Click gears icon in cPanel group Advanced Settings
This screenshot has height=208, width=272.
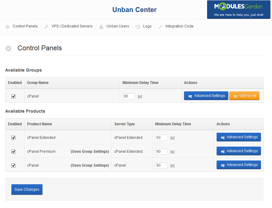coord(190,96)
